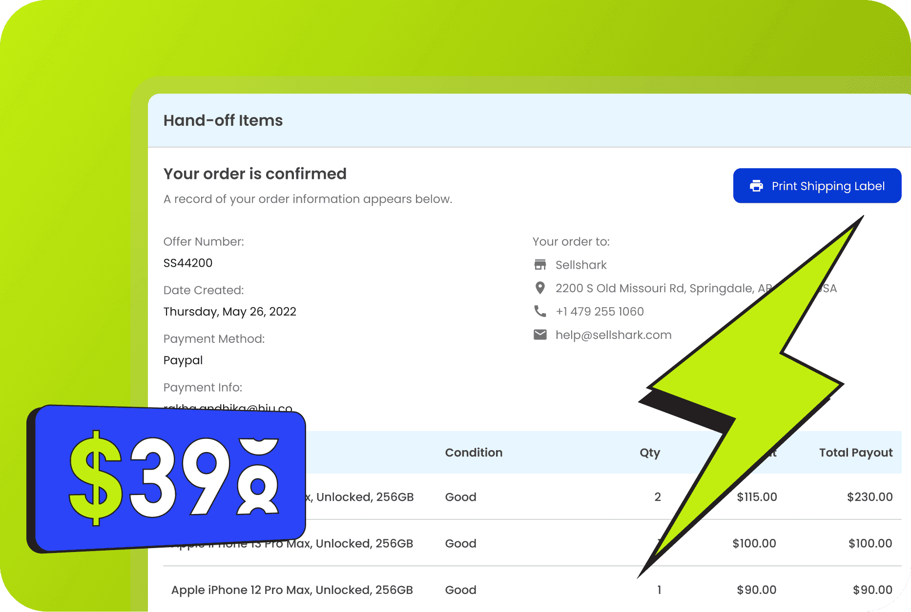The height and width of the screenshot is (612, 911).
Task: Select phone number +1 479 255 1060
Action: [600, 312]
